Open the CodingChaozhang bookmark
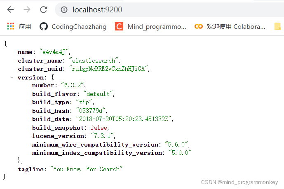This screenshot has width=284, height=189. pyautogui.click(x=79, y=27)
